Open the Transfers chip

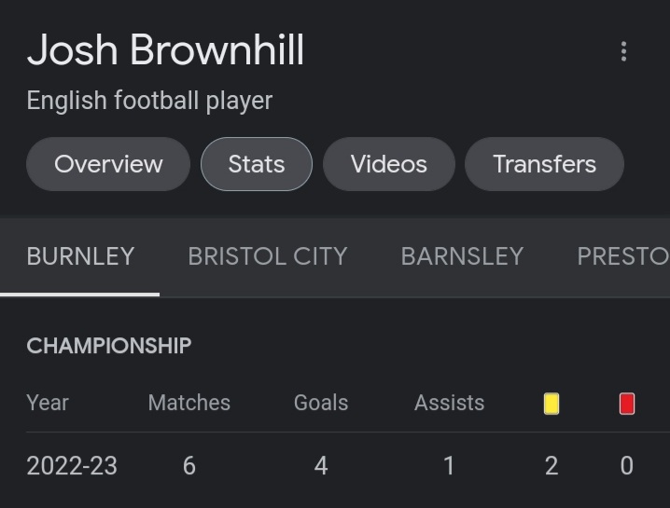point(544,164)
